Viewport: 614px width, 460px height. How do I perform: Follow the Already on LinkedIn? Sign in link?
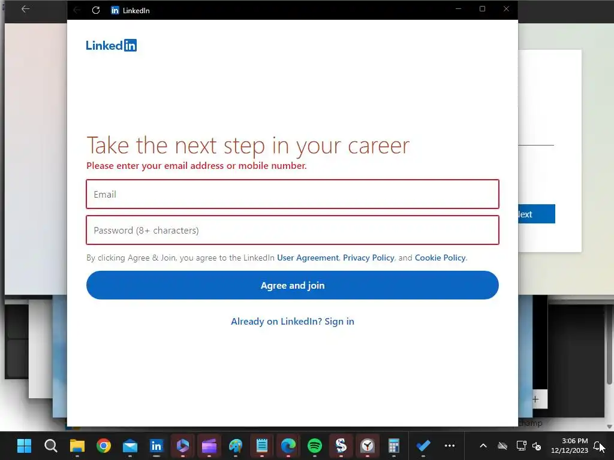click(293, 322)
